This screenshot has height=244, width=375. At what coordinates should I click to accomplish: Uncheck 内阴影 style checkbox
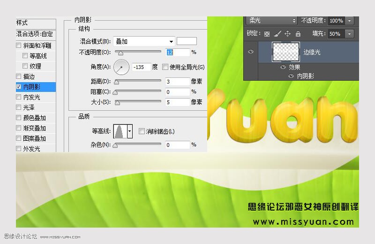tap(18, 86)
